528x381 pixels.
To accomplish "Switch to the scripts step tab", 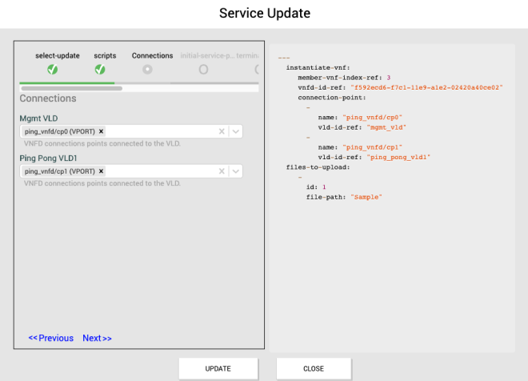I will point(105,56).
